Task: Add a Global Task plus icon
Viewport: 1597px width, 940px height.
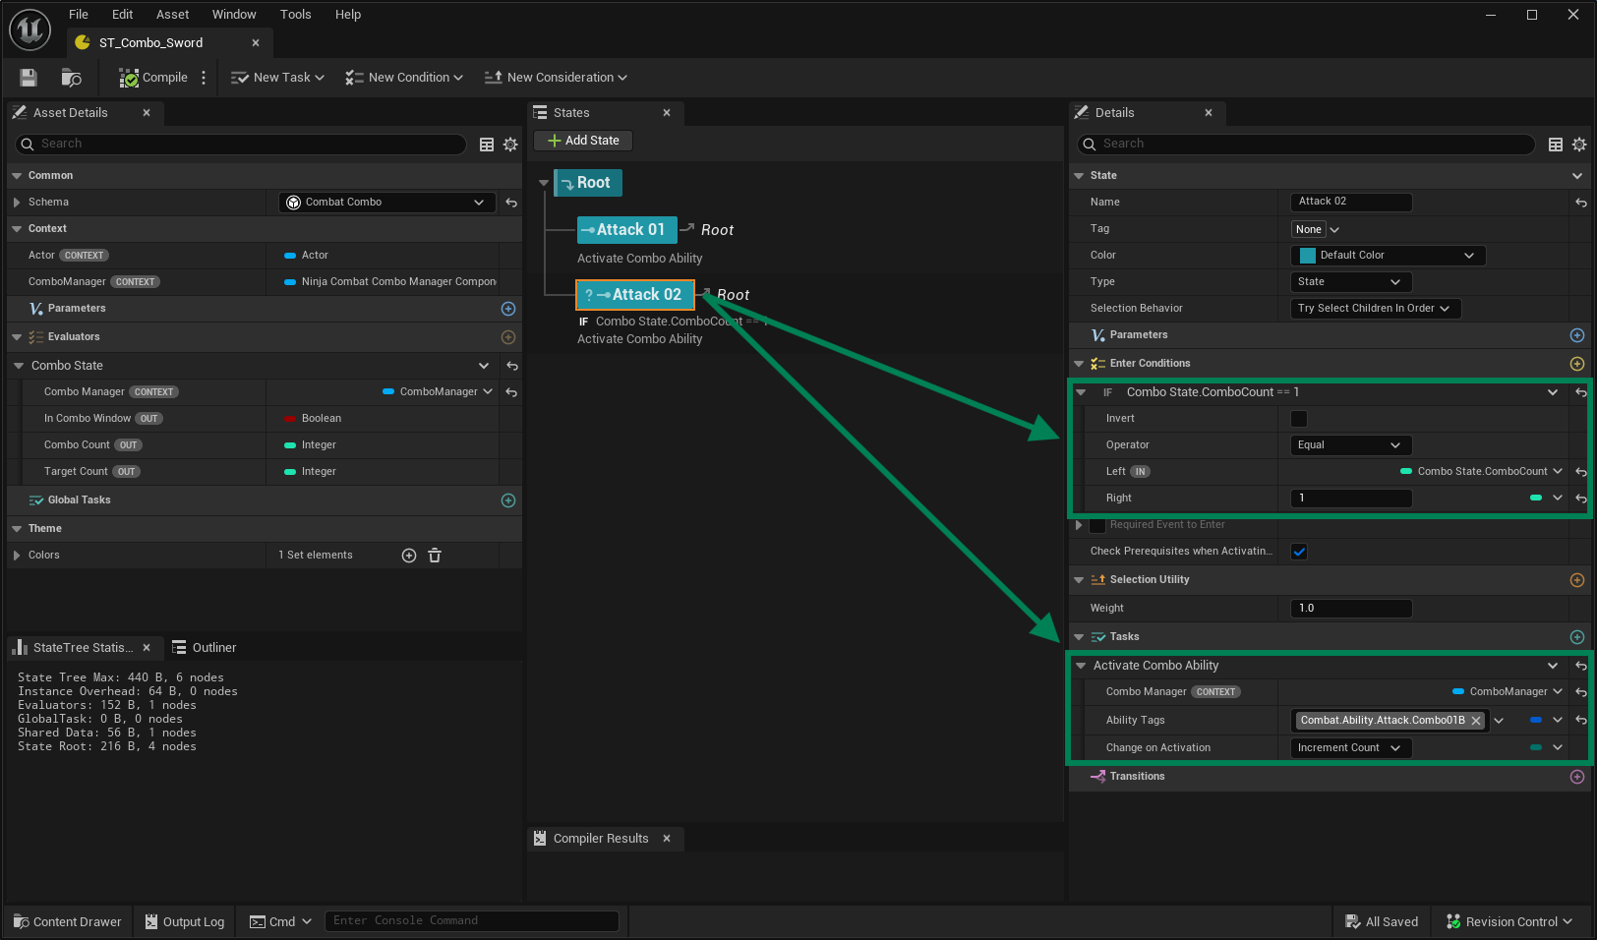Action: pyautogui.click(x=508, y=500)
